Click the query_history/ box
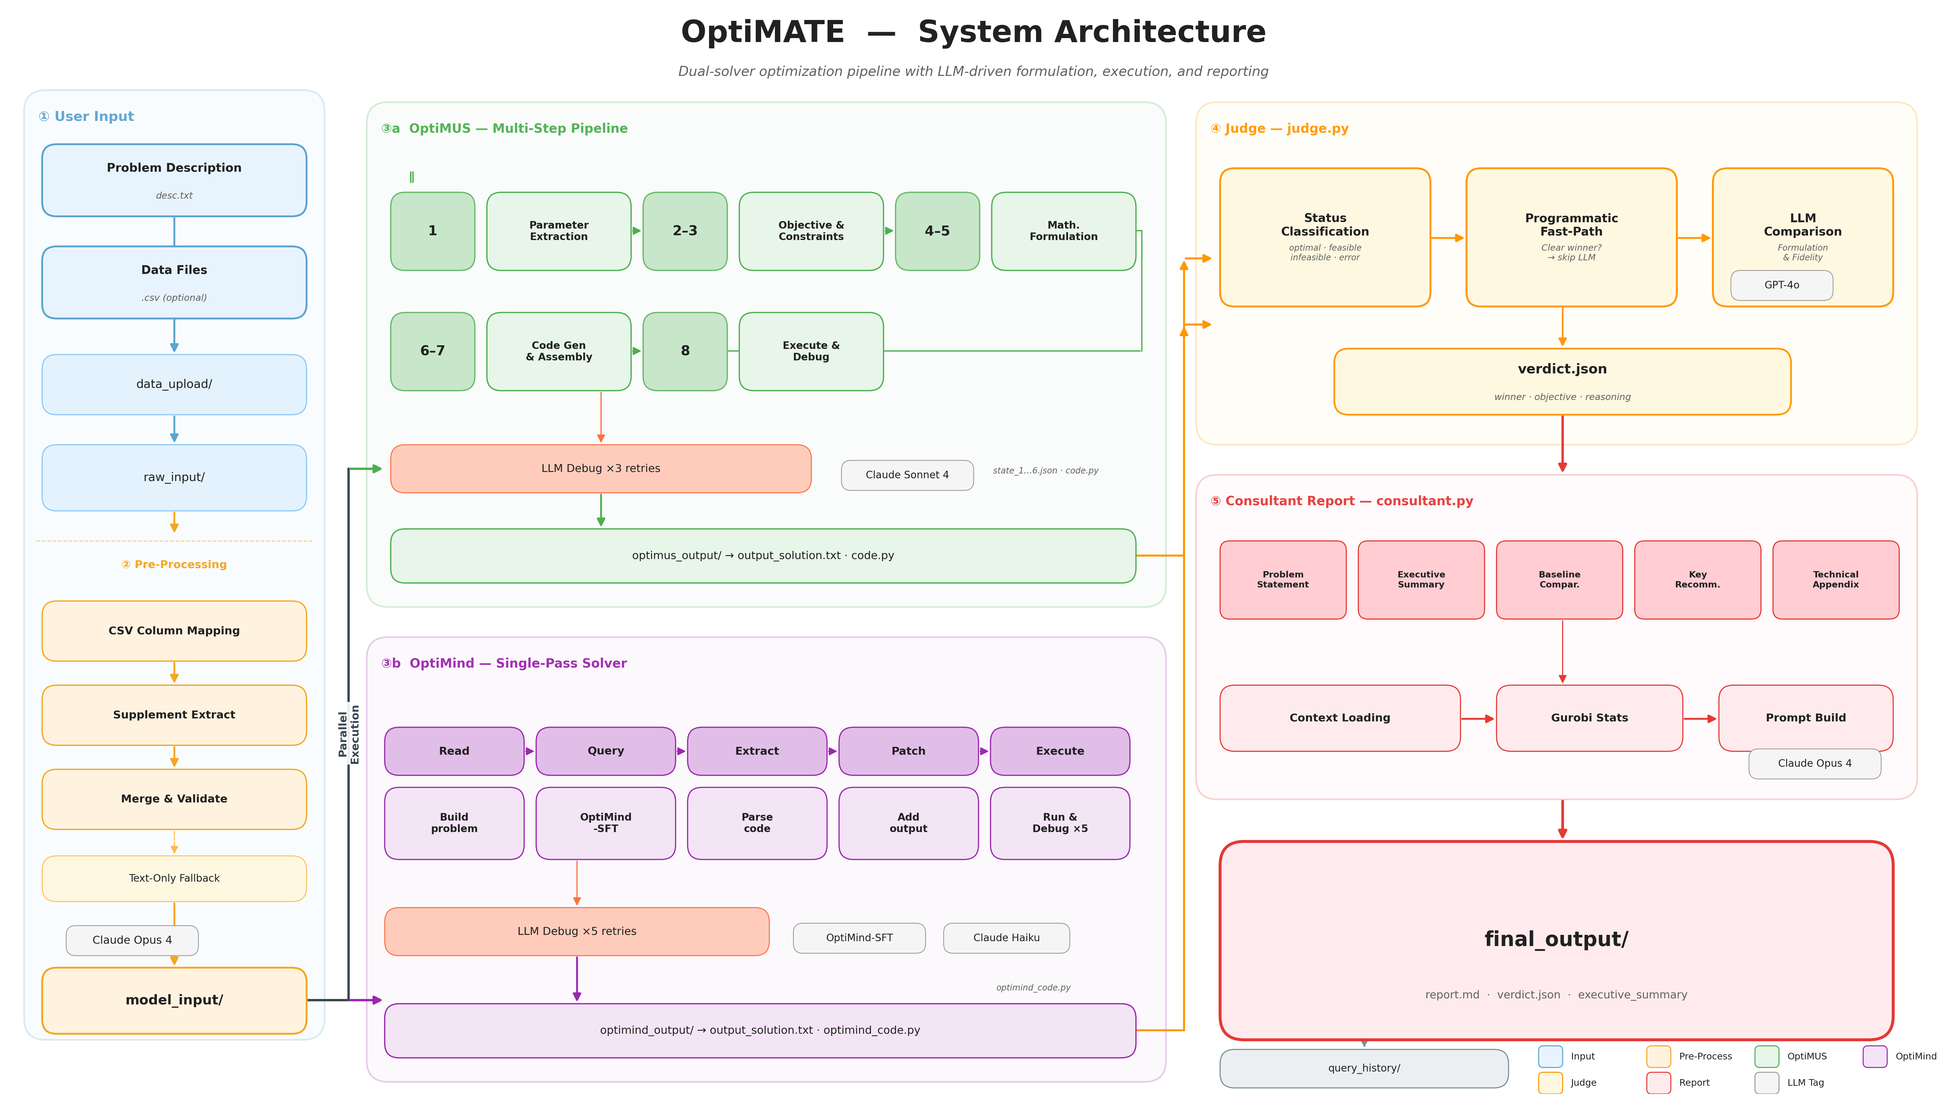The width and height of the screenshot is (1949, 1106). pos(1364,1069)
